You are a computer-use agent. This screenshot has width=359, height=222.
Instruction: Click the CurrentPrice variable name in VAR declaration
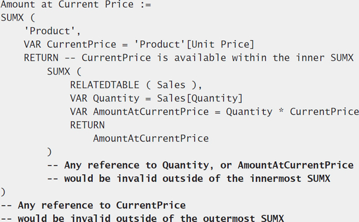[x=82, y=44]
